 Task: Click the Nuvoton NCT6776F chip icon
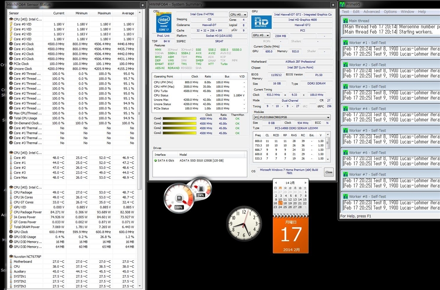click(x=11, y=256)
